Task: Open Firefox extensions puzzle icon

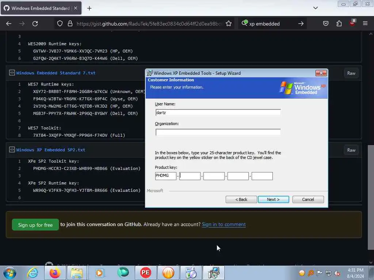Action: click(x=339, y=24)
